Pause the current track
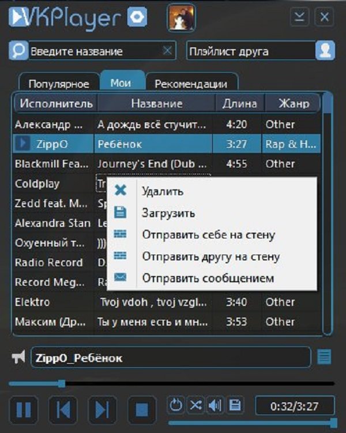The image size is (346, 433). coord(24,410)
